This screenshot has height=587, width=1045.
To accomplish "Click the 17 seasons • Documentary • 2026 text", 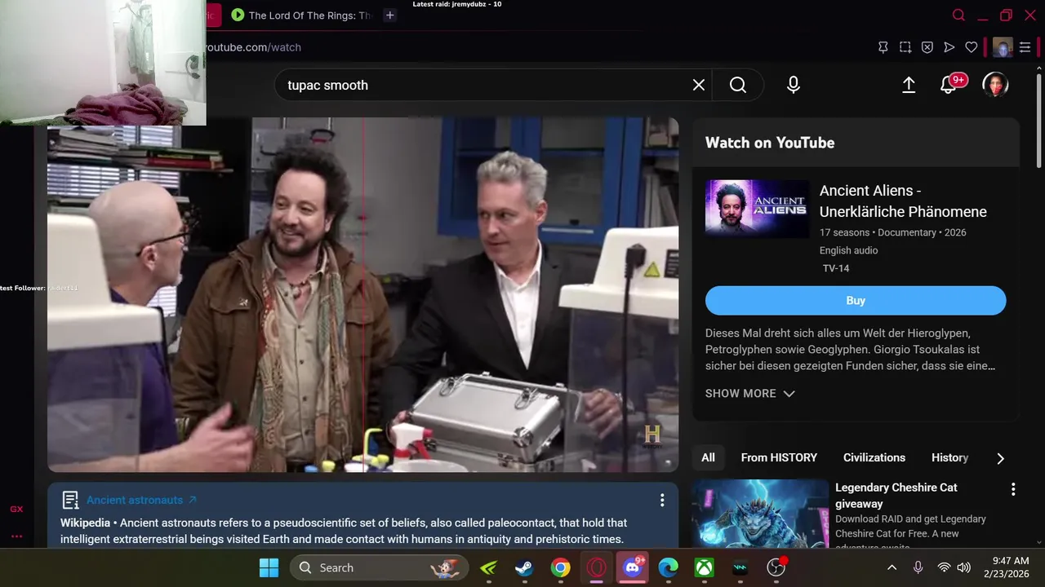I will click(893, 232).
